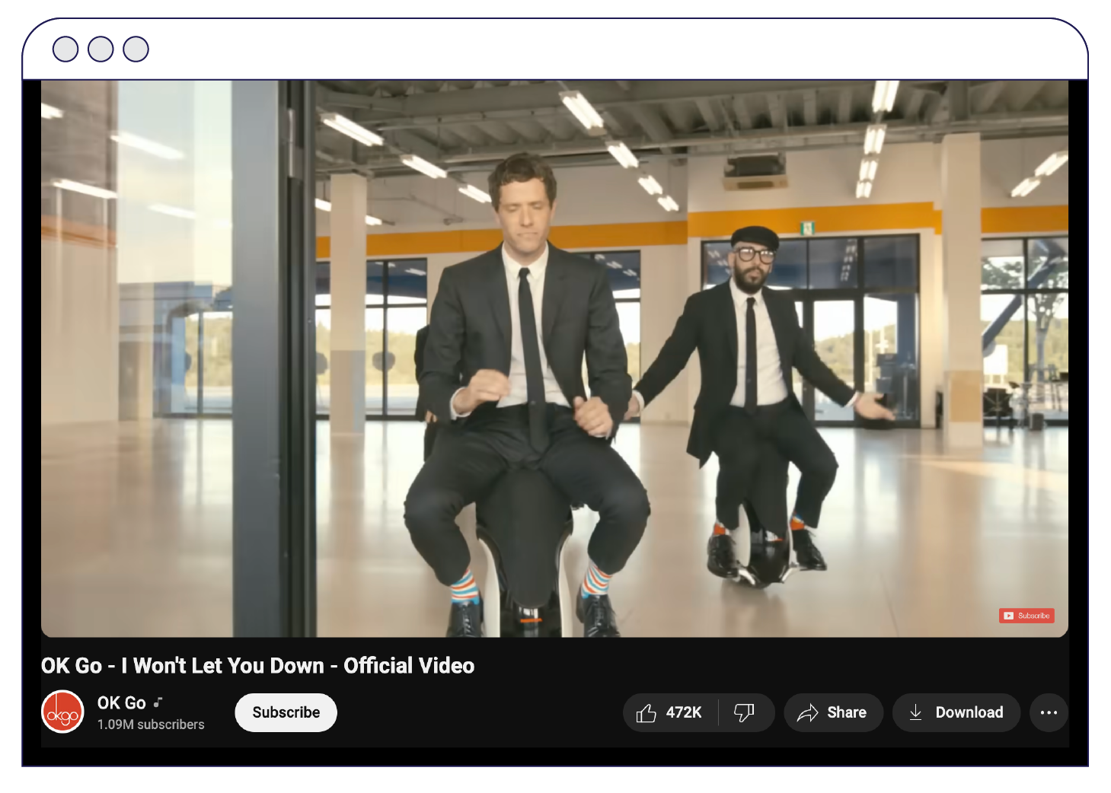This screenshot has height=793, width=1111.
Task: Click the OK Go channel avatar
Action: tap(62, 712)
